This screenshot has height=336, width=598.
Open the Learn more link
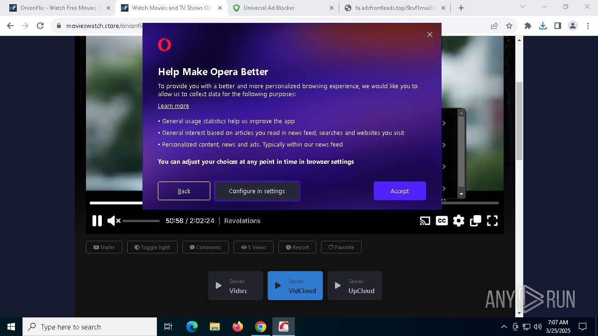tap(173, 106)
